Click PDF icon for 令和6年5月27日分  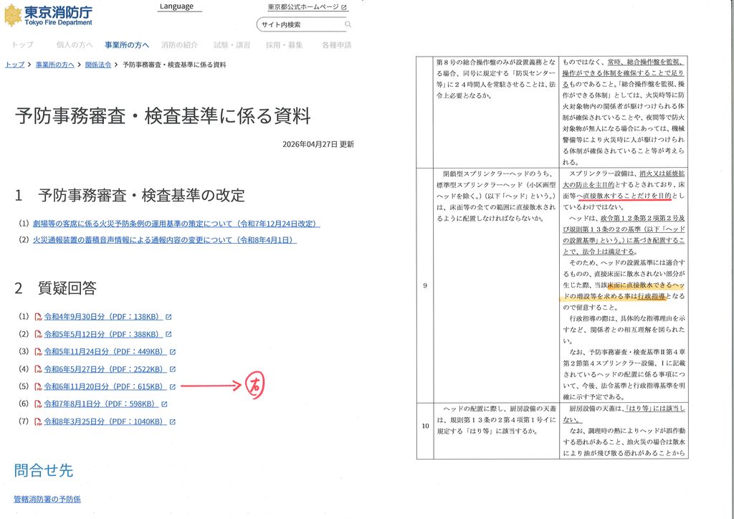click(x=39, y=369)
